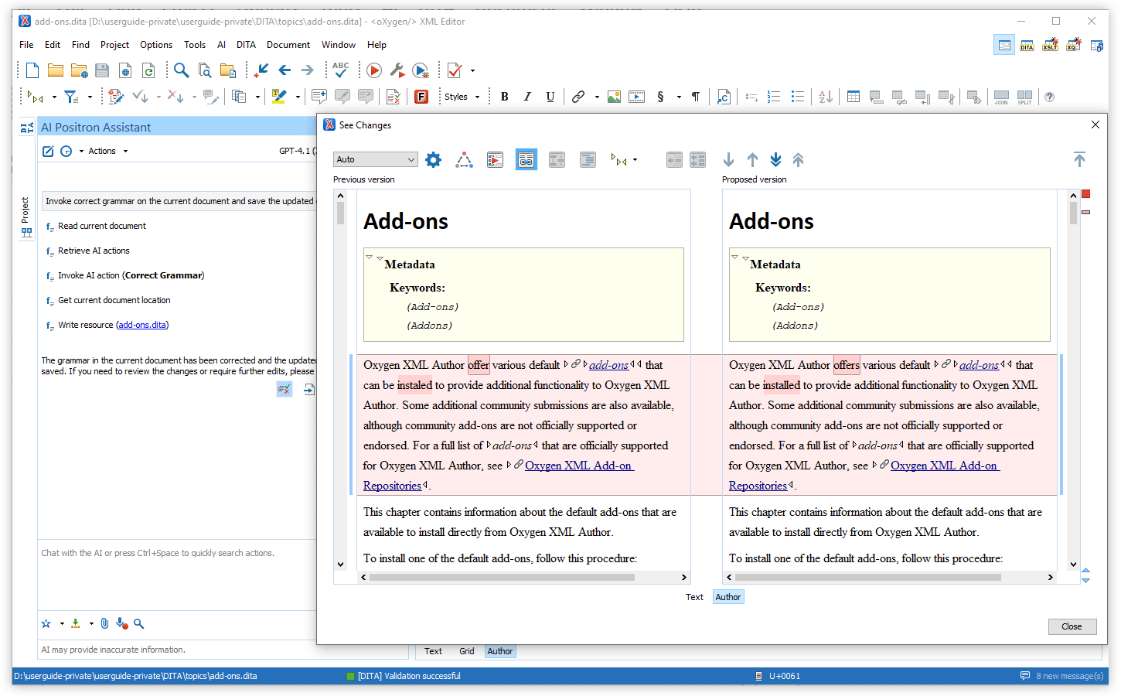Open the tags display mode dropdown in See Changes
The height and width of the screenshot is (696, 1121).
(635, 160)
